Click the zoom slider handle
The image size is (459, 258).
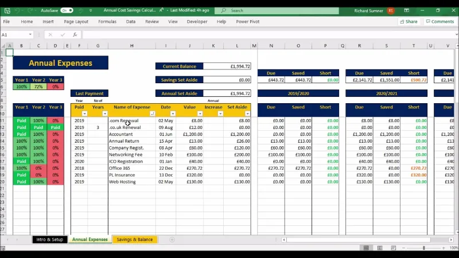pos(423,248)
